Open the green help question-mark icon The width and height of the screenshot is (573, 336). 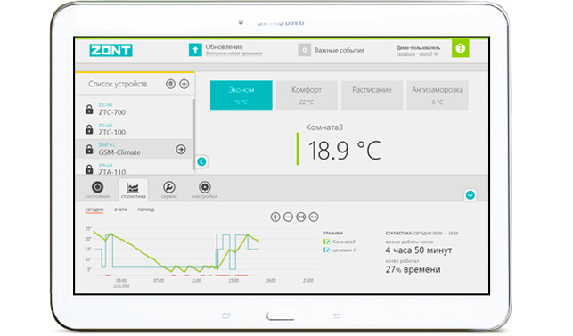[460, 48]
